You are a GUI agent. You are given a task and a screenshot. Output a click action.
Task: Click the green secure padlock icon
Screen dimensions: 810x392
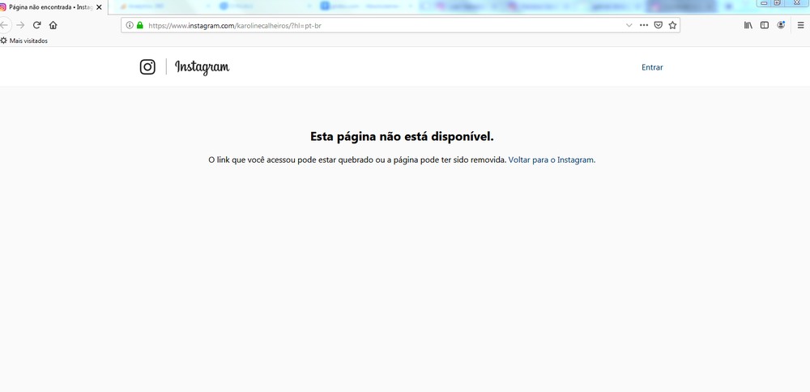139,25
